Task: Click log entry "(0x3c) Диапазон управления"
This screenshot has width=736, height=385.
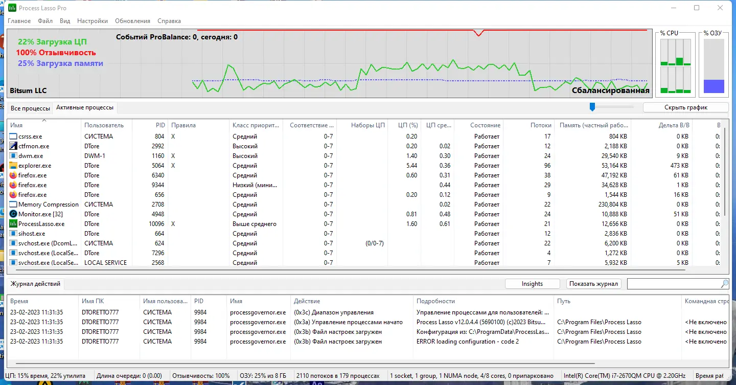Action: click(x=334, y=312)
